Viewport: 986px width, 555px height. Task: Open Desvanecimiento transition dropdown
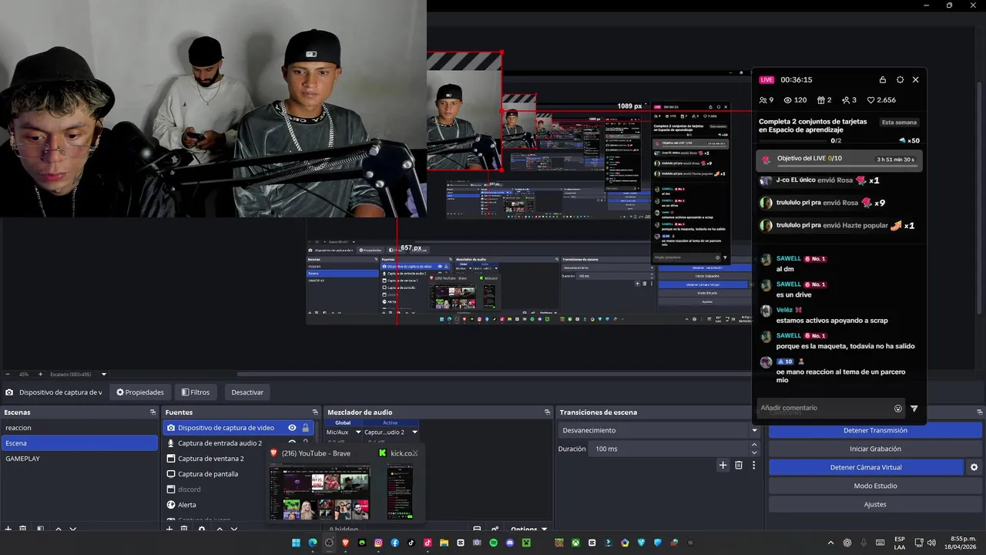(659, 430)
